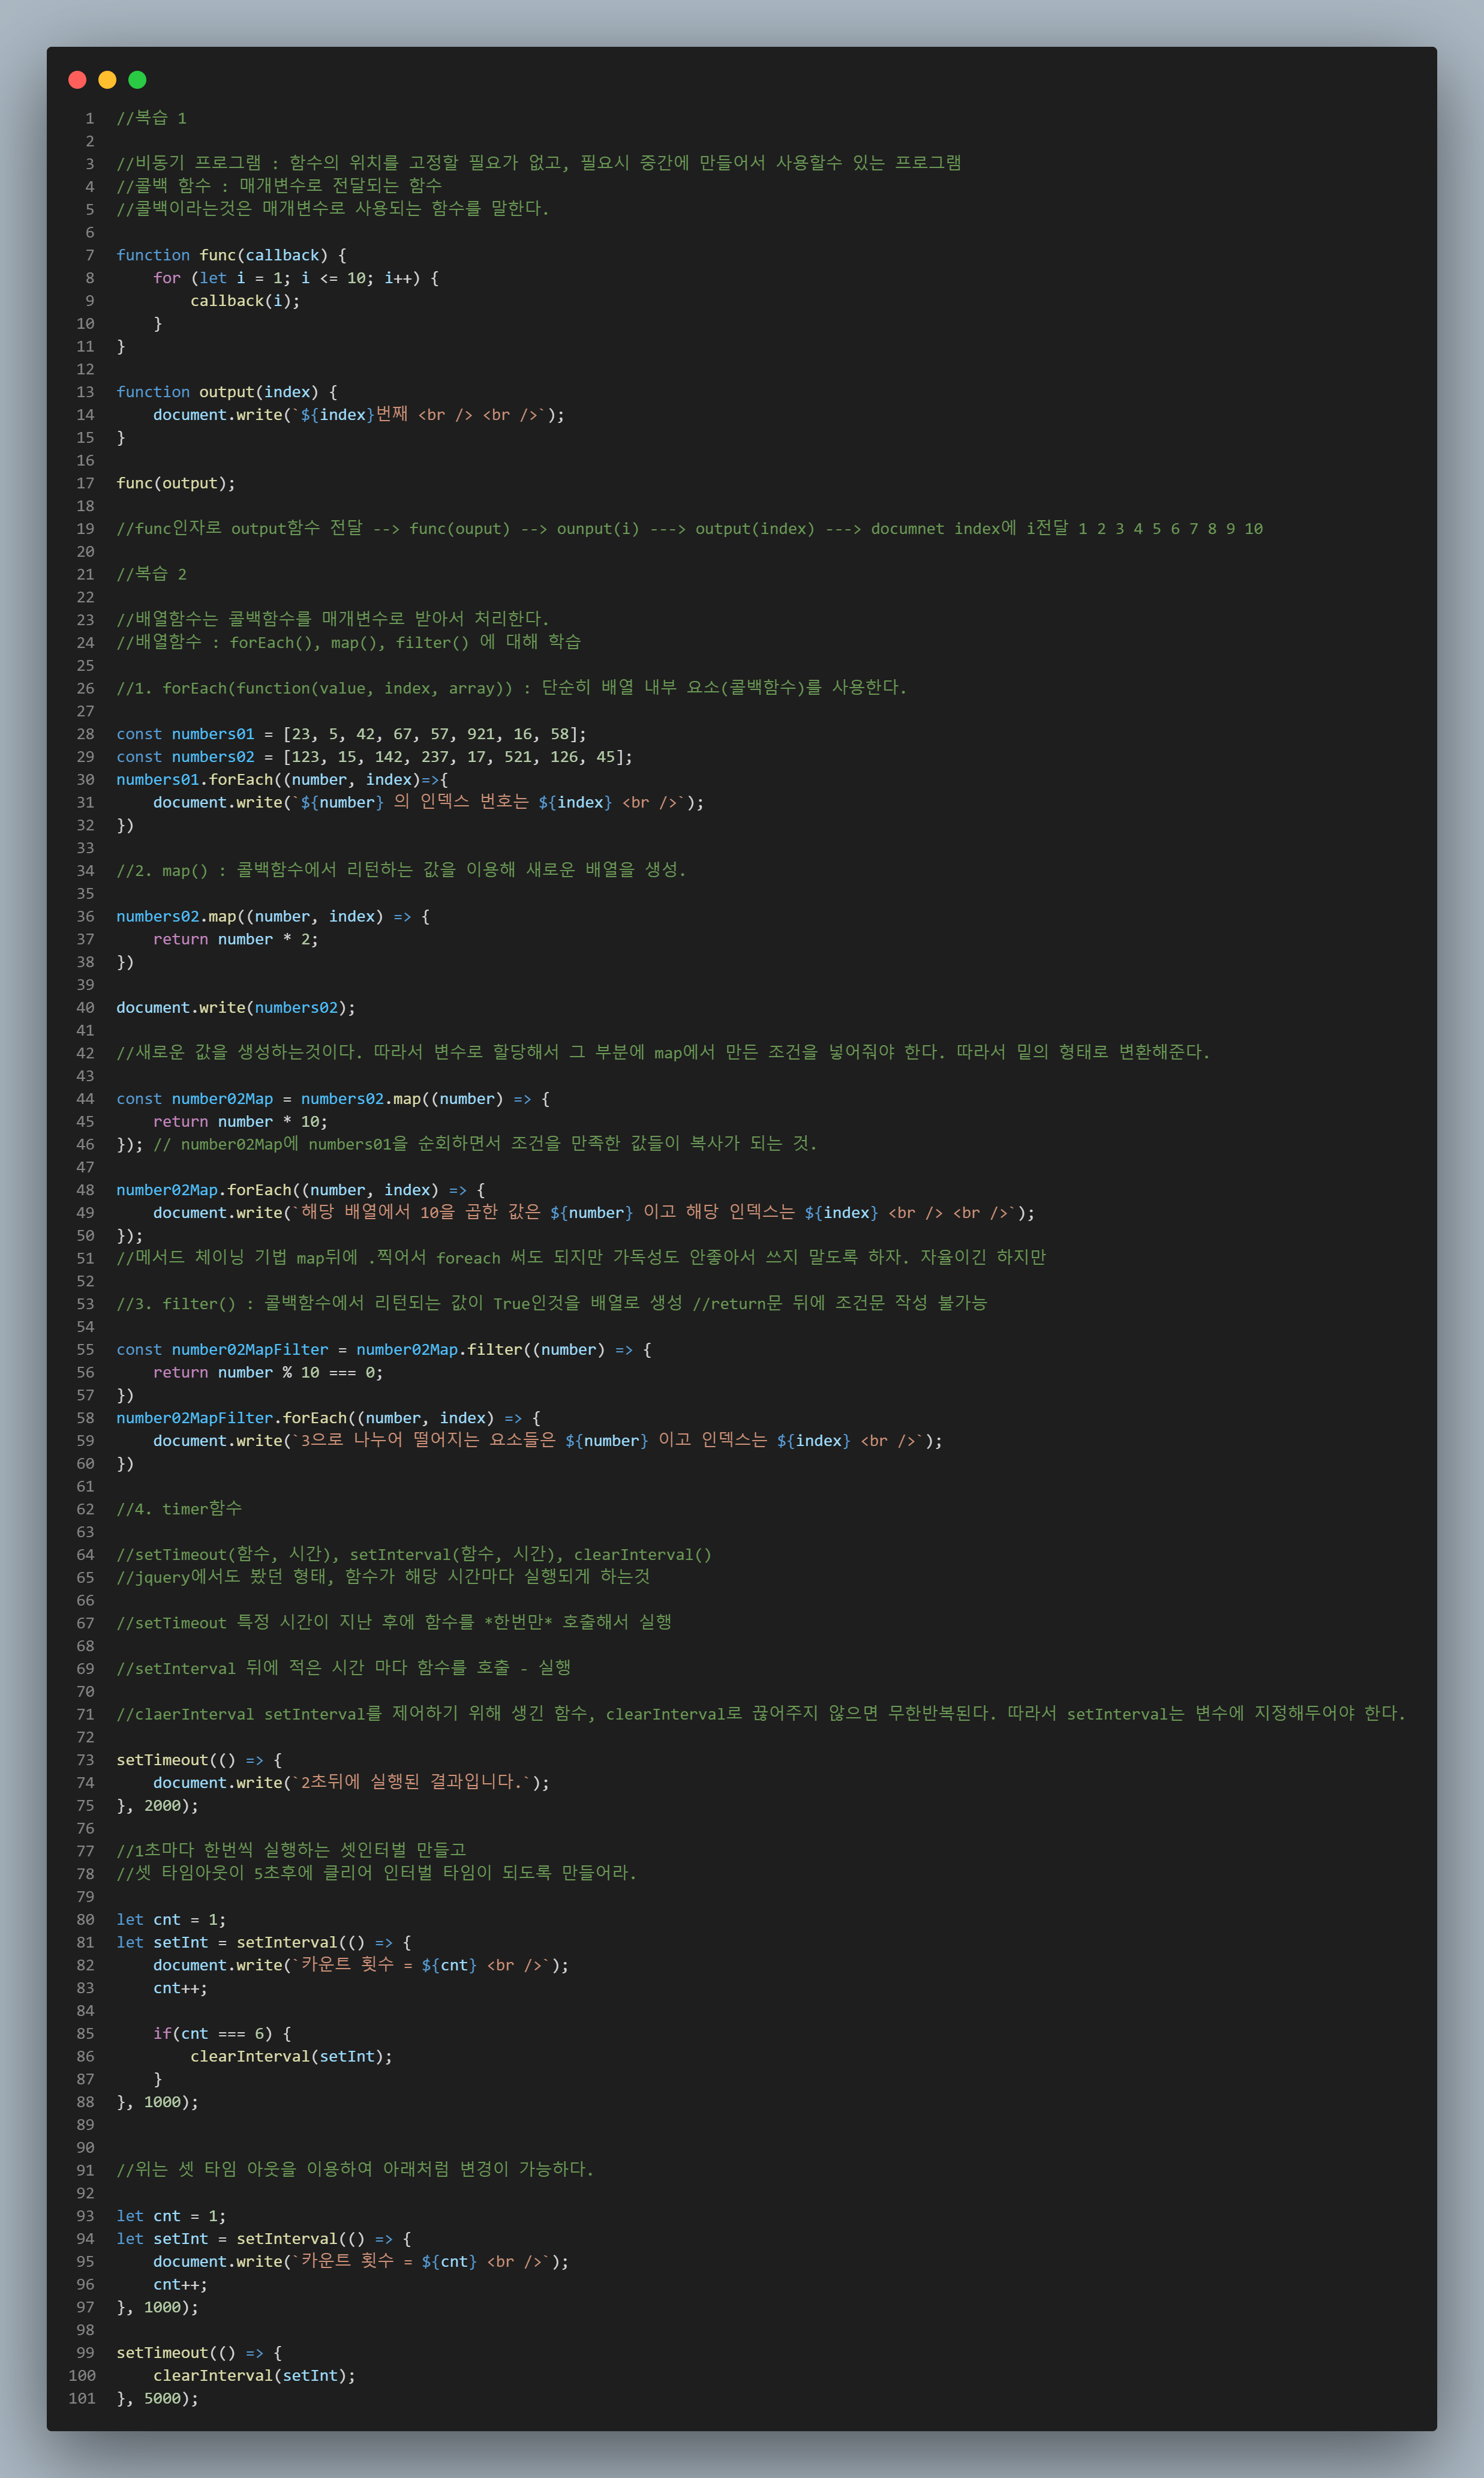The width and height of the screenshot is (1484, 2478).
Task: Click the number02MapFilter constant declaration
Action: tap(249, 1349)
